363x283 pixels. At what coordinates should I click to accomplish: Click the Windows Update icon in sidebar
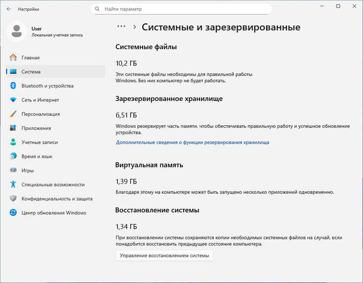13,213
